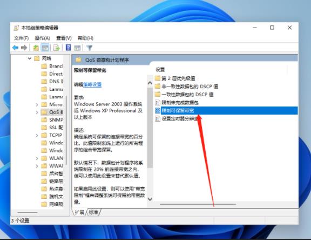
Task: Select the Branch folder in tree
Action: [52, 66]
